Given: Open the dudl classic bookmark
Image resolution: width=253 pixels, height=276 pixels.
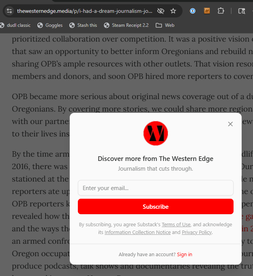Looking at the screenshot, I should (x=16, y=25).
